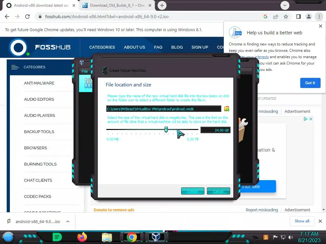This screenshot has height=244, width=326.
Task: Click the 24.00 GB size field
Action: [216, 130]
